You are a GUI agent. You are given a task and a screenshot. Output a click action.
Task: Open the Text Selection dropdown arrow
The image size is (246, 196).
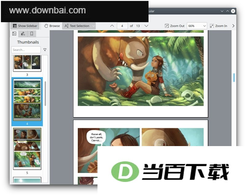[x=94, y=26]
